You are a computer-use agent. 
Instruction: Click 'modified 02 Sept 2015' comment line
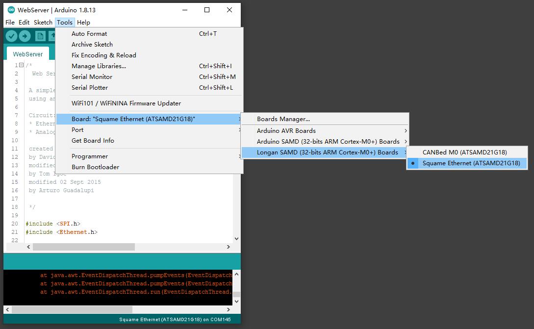point(65,182)
